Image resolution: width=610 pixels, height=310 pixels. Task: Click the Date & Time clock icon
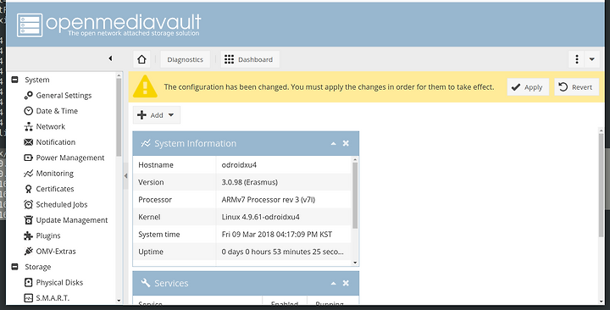click(29, 111)
